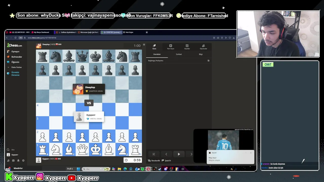Open the Ücretsiz Deneme diamond link

15,74
